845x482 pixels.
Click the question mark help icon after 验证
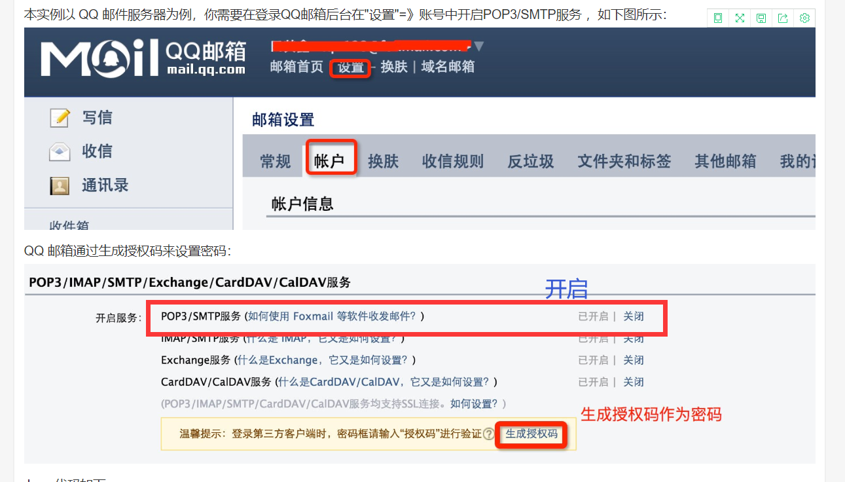488,434
